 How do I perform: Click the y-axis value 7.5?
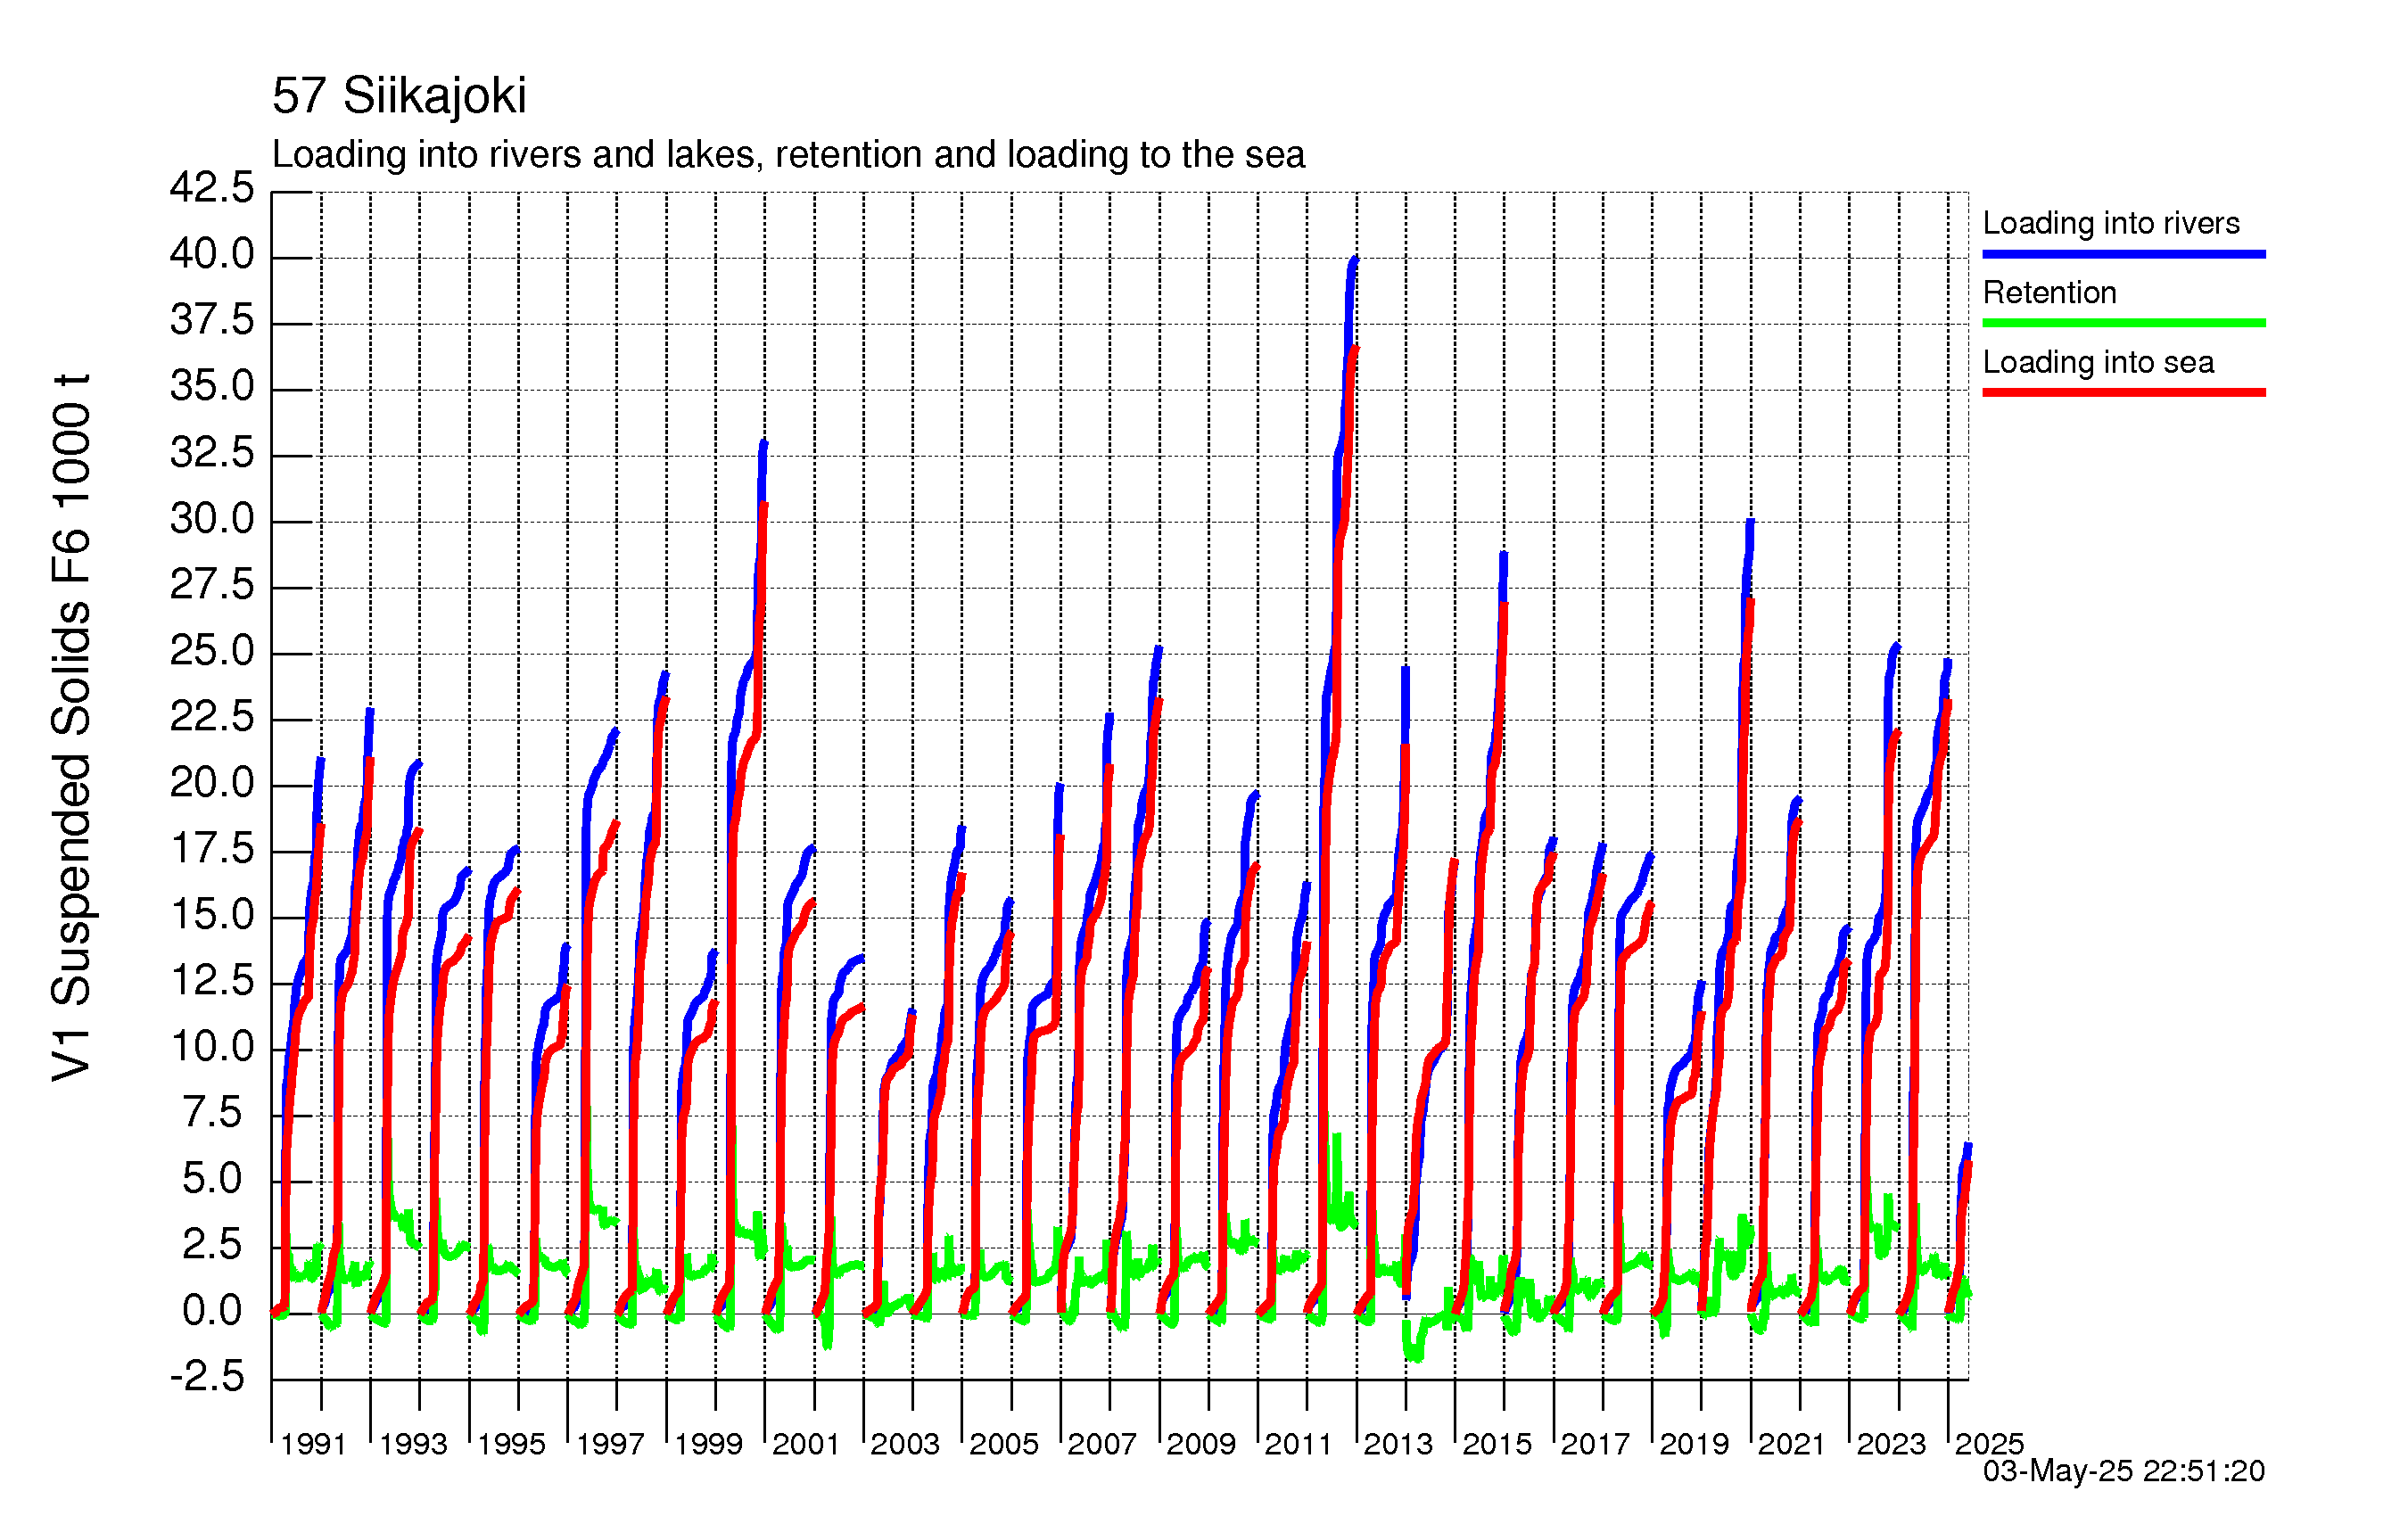pyautogui.click(x=211, y=1113)
